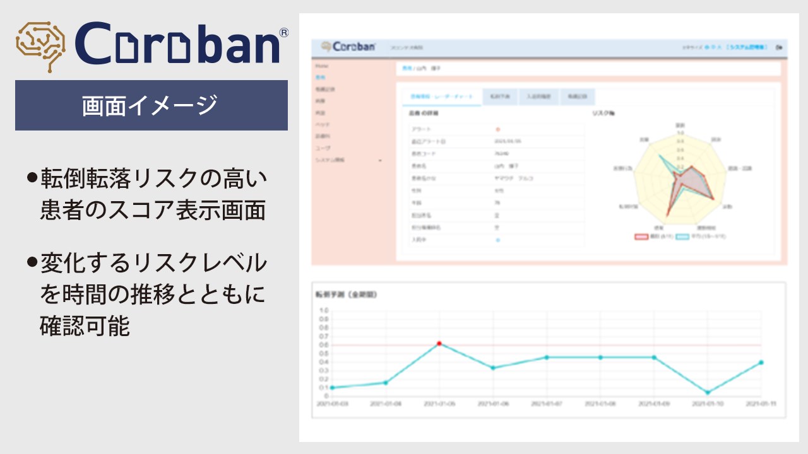Open Home in the sidebar

pyautogui.click(x=321, y=66)
